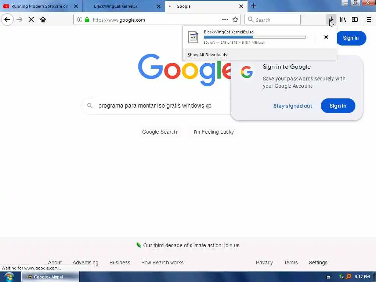Screen dimensions: 376x282
Task: Open the browser home page icon
Action: (x=43, y=20)
